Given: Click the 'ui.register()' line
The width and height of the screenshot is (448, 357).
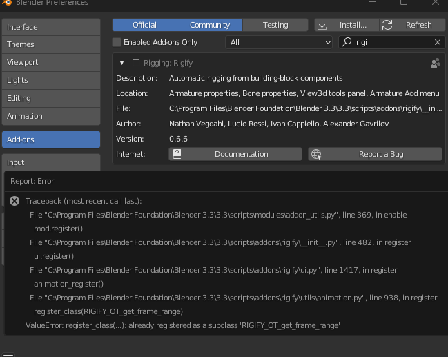Looking at the screenshot, I should (x=54, y=256).
